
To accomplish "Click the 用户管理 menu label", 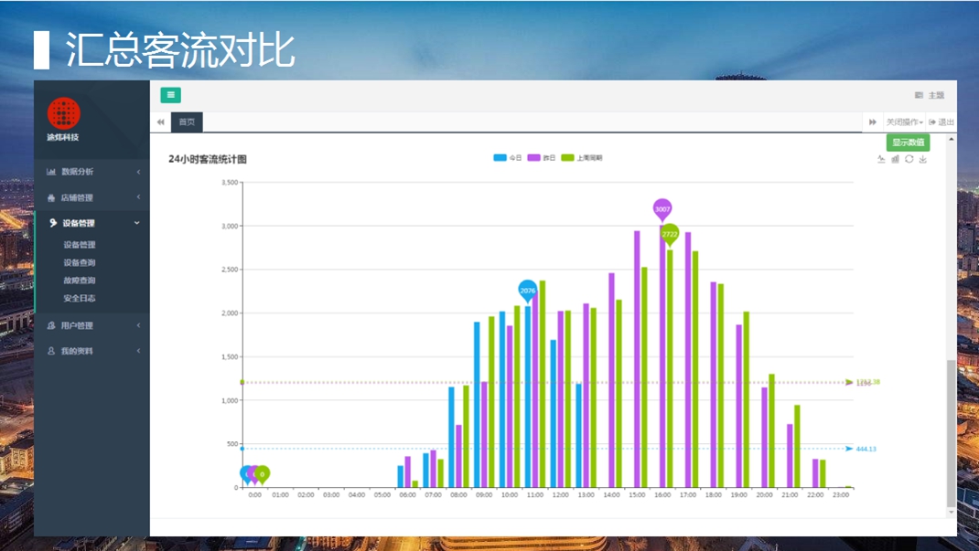I will pos(77,325).
